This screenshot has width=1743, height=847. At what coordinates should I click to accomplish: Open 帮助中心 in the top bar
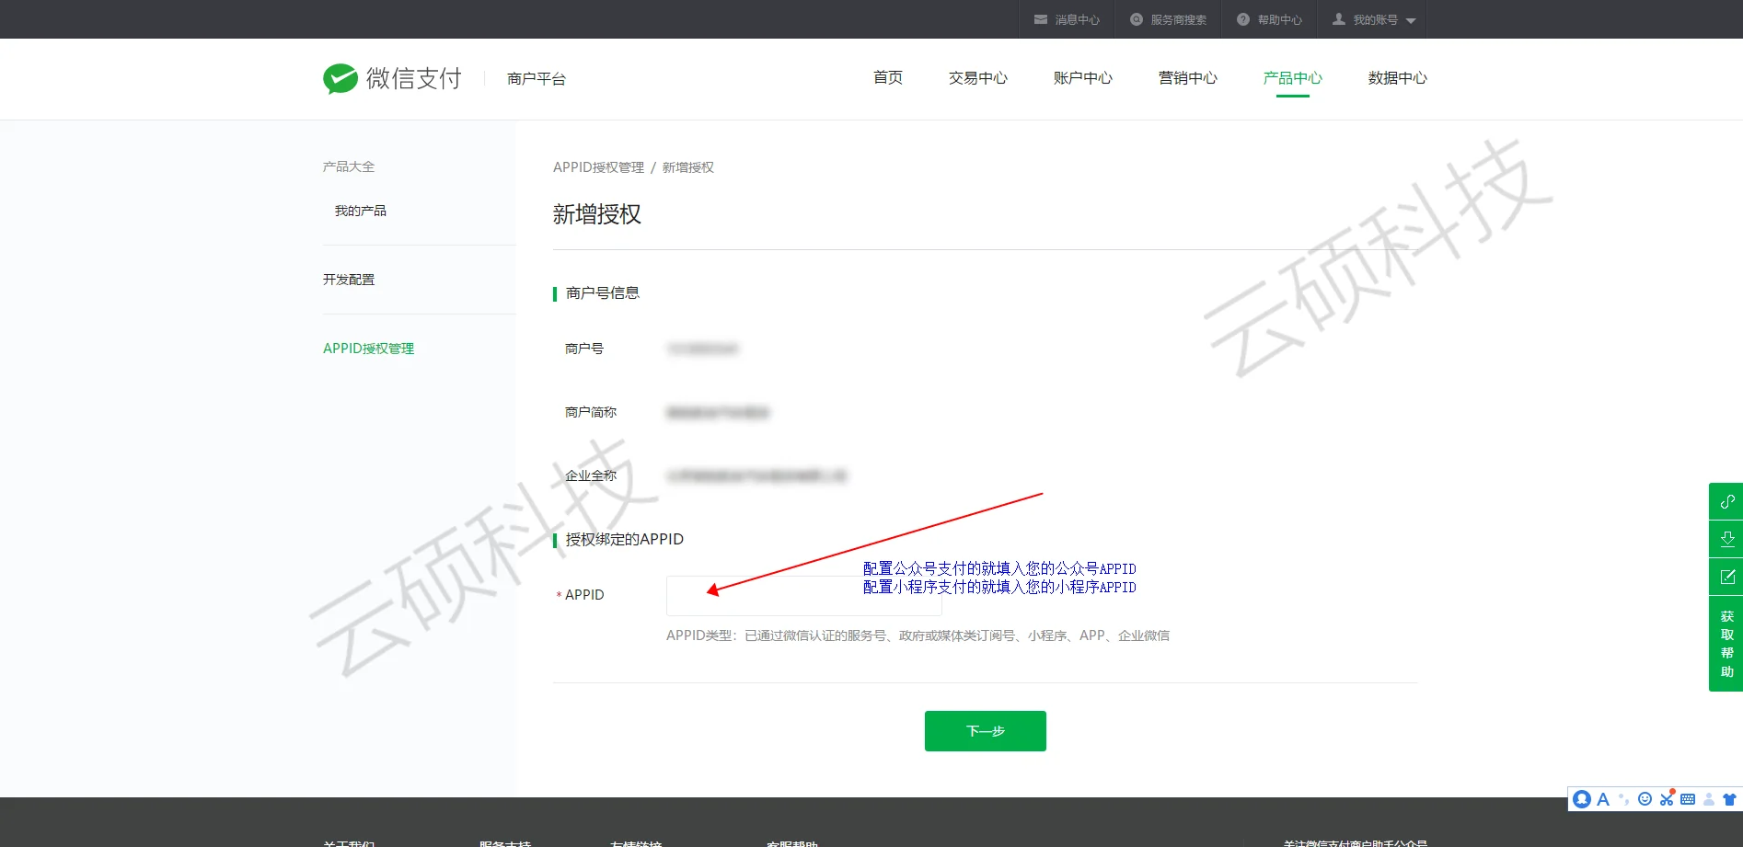[1269, 19]
